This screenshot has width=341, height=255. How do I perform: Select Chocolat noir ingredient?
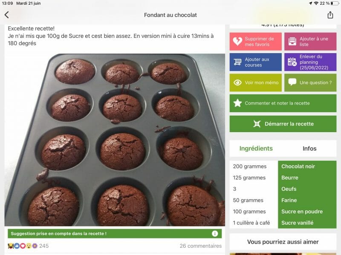pyautogui.click(x=298, y=166)
